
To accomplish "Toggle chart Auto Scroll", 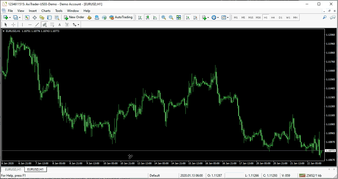I will (188, 17).
